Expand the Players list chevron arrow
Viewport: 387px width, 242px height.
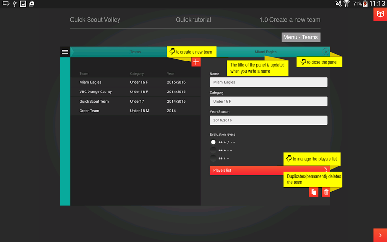(326, 170)
